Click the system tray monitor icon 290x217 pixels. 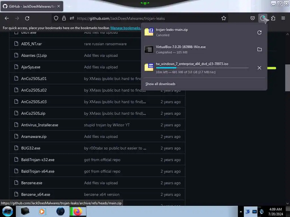click(255, 212)
